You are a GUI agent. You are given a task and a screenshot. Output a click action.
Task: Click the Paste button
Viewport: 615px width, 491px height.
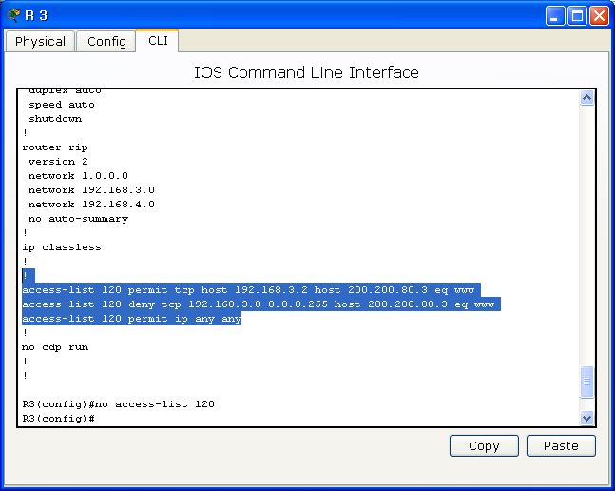pos(561,446)
